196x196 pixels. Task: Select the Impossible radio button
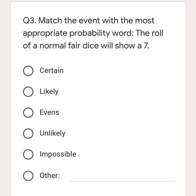click(28, 154)
